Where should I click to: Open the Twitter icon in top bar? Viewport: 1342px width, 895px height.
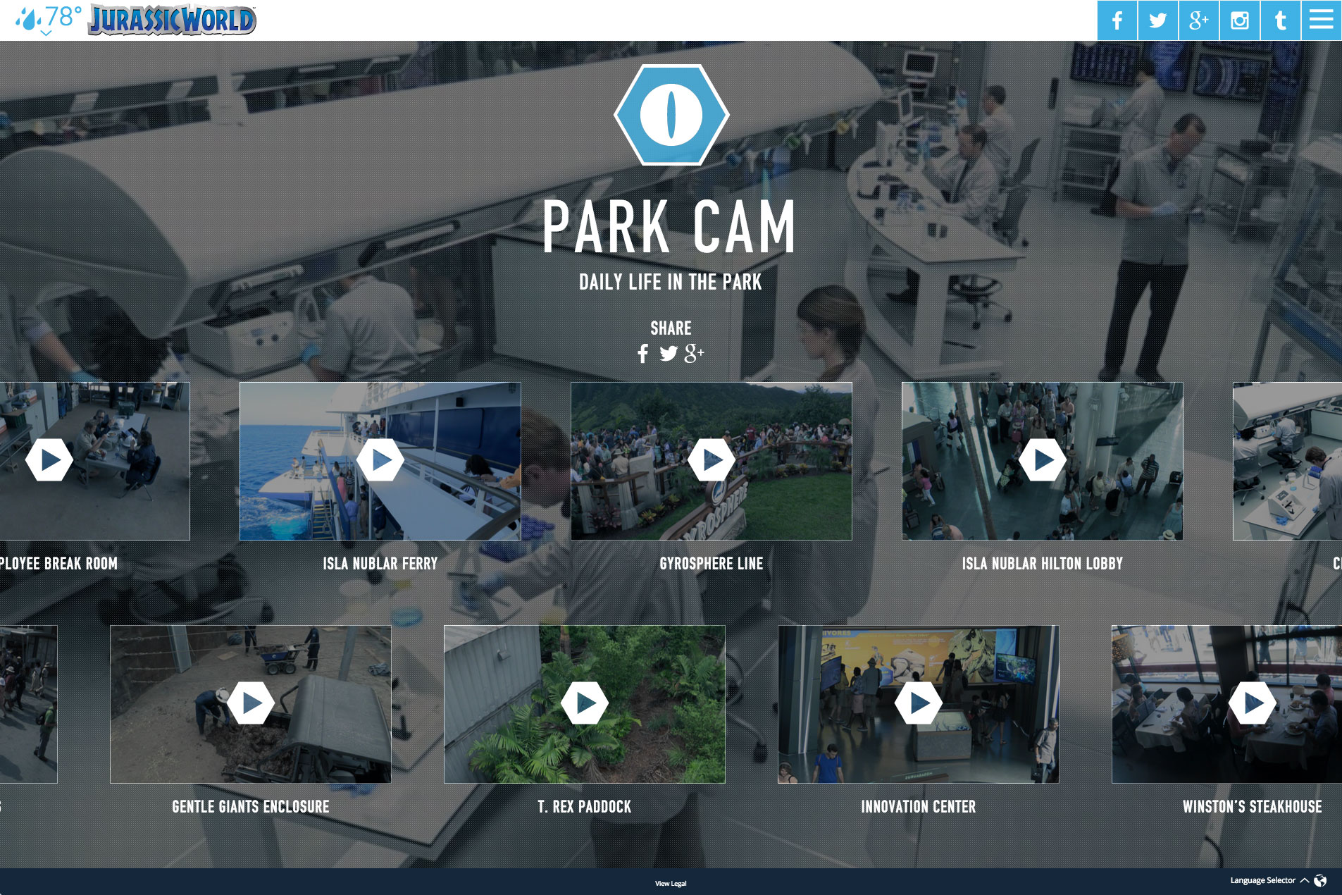pyautogui.click(x=1158, y=20)
